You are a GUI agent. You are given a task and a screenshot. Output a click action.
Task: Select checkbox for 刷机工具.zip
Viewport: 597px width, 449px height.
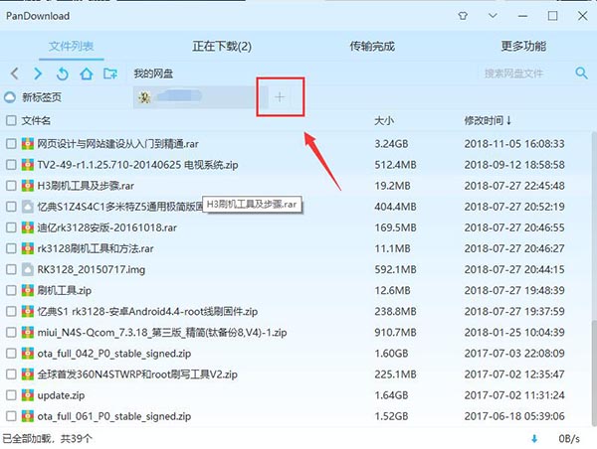pos(11,290)
